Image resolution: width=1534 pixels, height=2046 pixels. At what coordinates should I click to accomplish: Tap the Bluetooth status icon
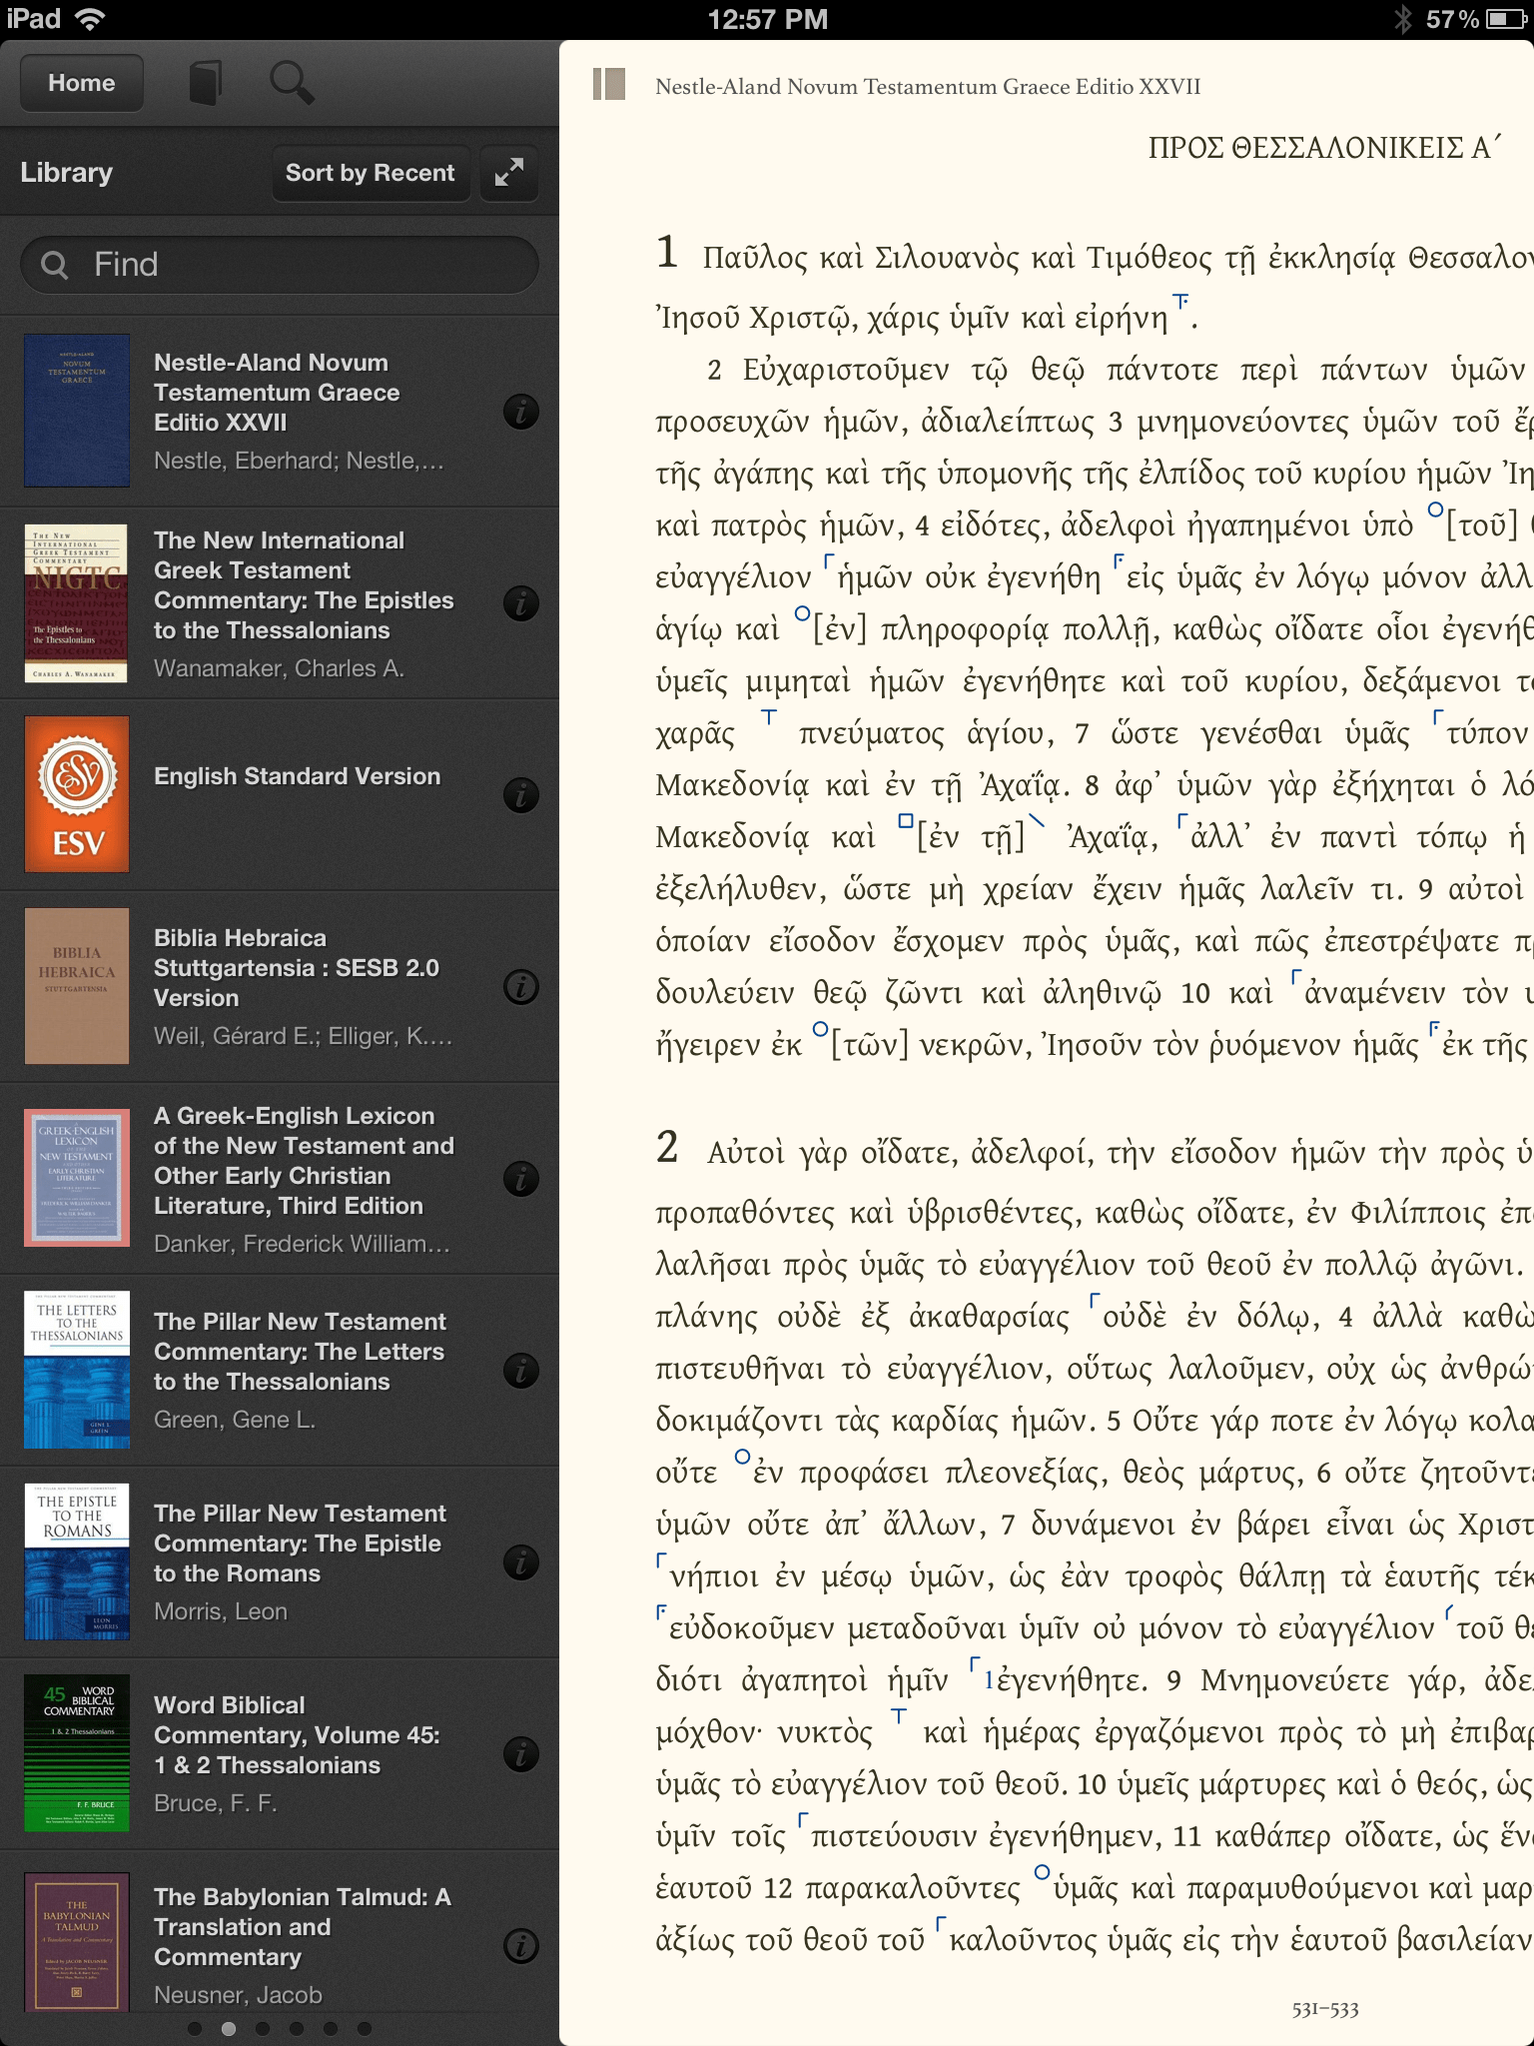point(1403,19)
